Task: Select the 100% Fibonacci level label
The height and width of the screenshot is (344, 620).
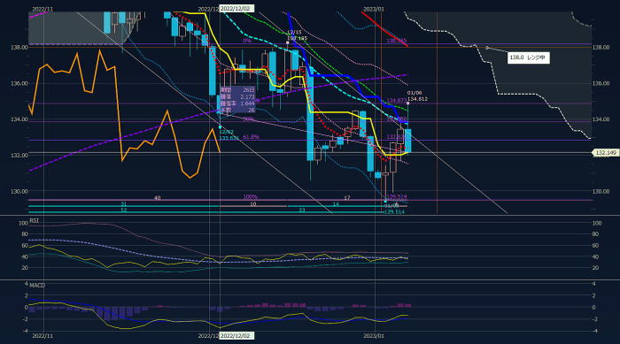Action: [251, 196]
